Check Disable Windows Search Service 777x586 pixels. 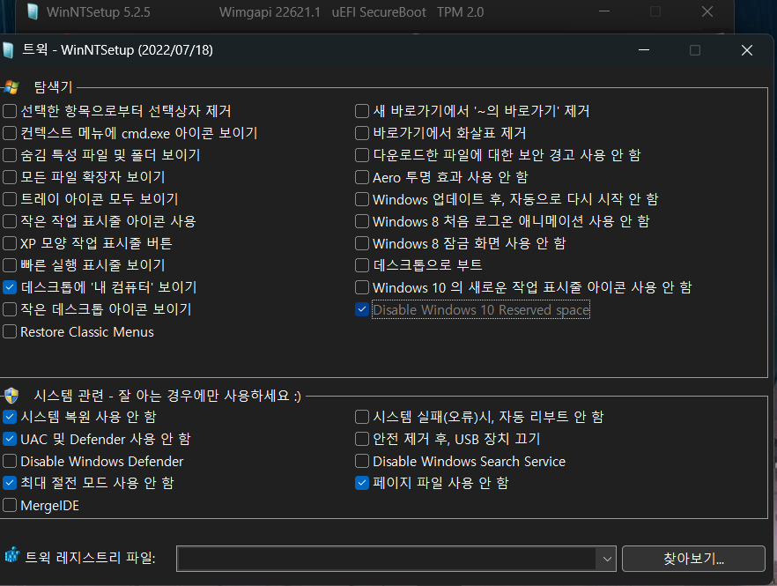pyautogui.click(x=362, y=461)
